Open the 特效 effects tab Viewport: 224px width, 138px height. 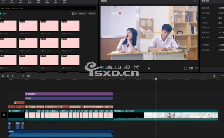coord(20,2)
